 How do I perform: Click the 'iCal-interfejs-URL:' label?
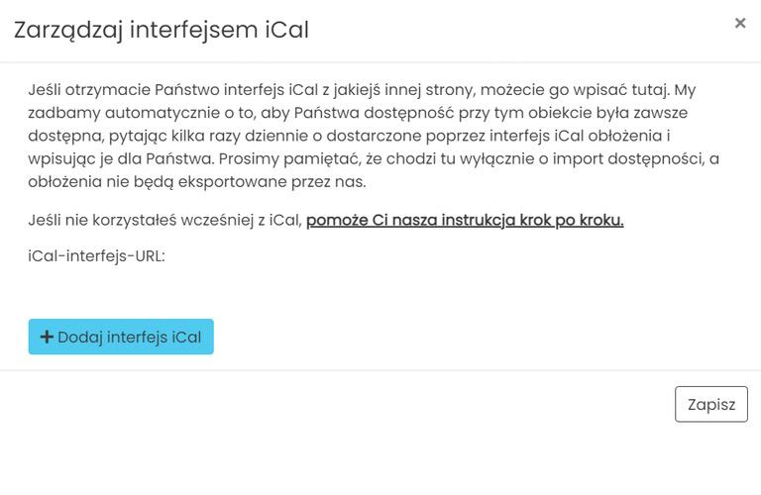97,255
